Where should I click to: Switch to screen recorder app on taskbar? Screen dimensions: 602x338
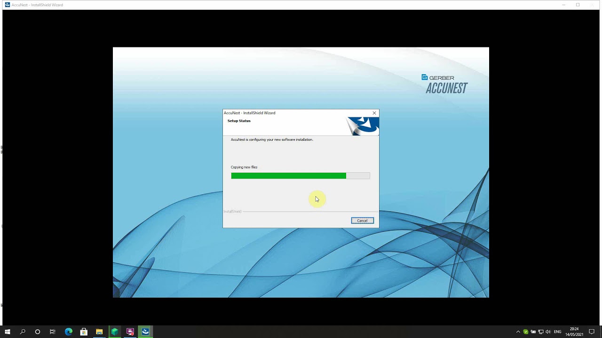[130, 332]
